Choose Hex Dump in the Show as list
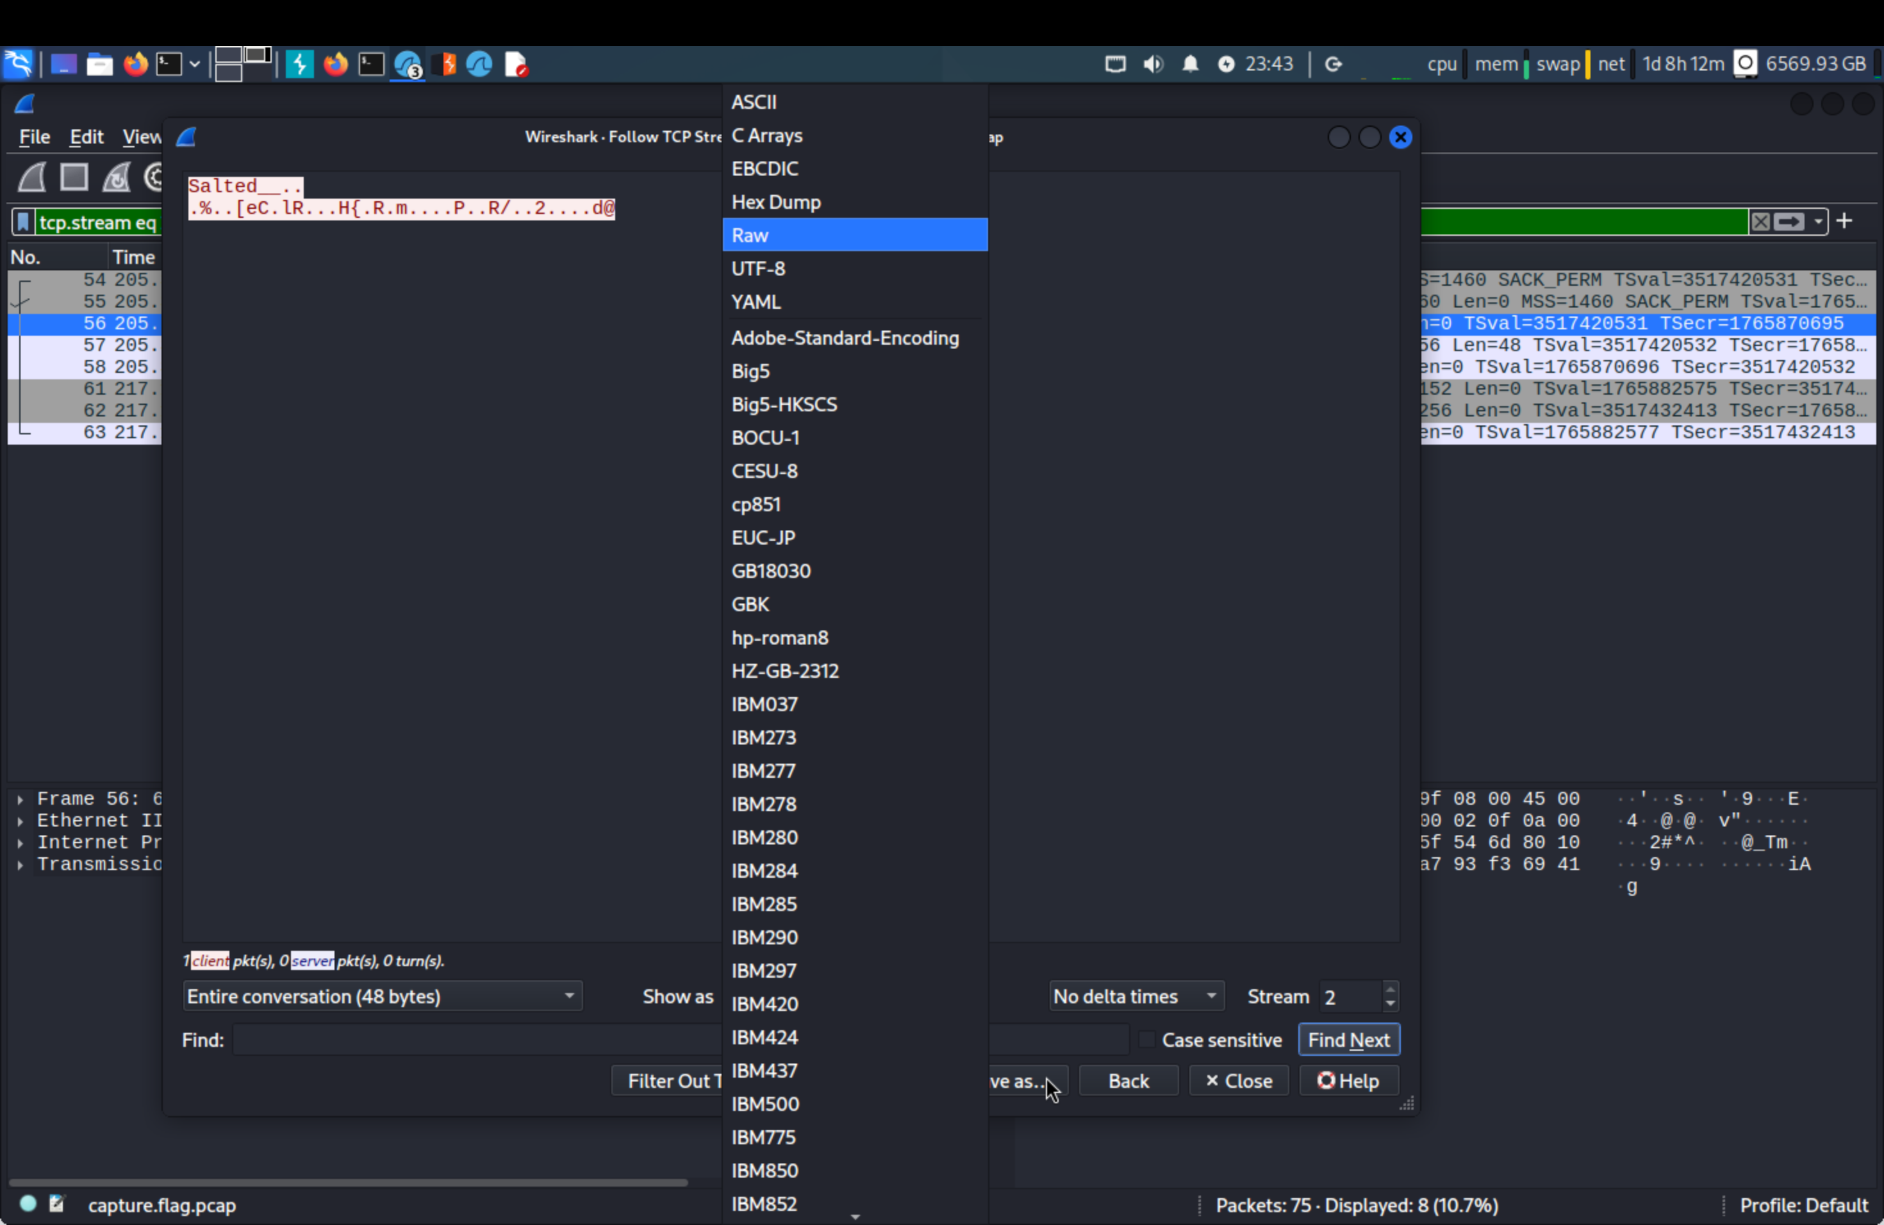This screenshot has height=1225, width=1884. pos(855,202)
